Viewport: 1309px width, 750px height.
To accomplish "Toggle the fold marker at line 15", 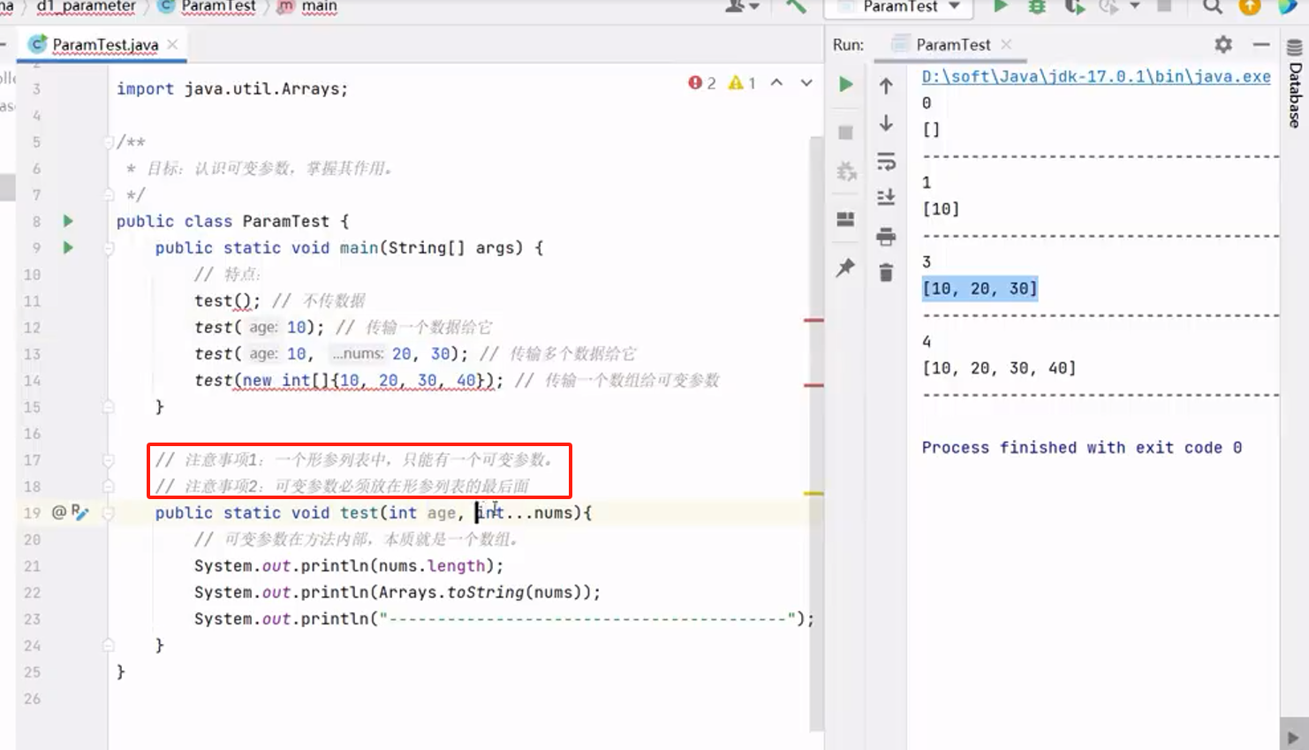I will point(108,406).
